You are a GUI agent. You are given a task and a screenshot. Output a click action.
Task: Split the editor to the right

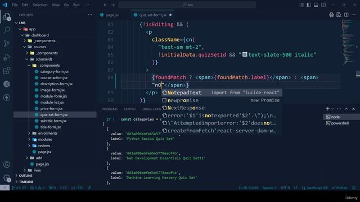click(x=346, y=15)
